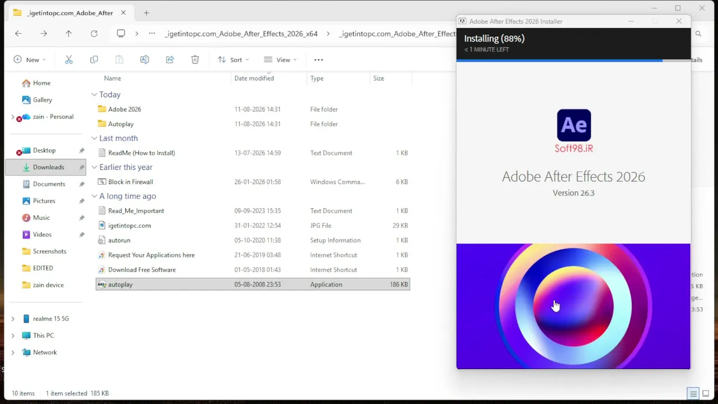The height and width of the screenshot is (404, 718).
Task: Click the installer's colorful splash artwork
Action: pyautogui.click(x=573, y=306)
